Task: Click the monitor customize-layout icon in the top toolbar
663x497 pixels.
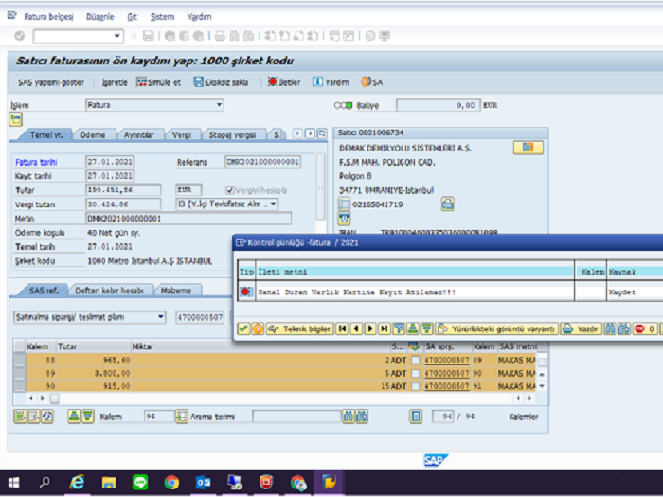Action: [384, 36]
